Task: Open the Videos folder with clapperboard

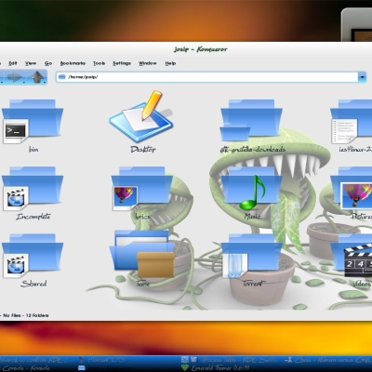Action: (352, 256)
